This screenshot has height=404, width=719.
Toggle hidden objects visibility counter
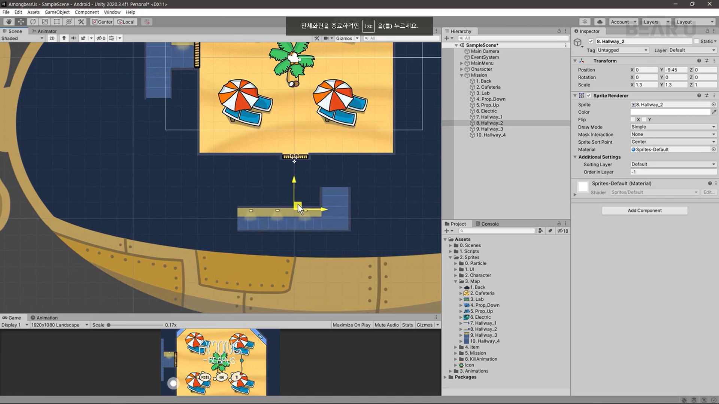101,38
